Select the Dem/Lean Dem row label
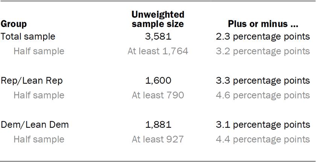Screen dimensions: 316x162 [x=35, y=125]
